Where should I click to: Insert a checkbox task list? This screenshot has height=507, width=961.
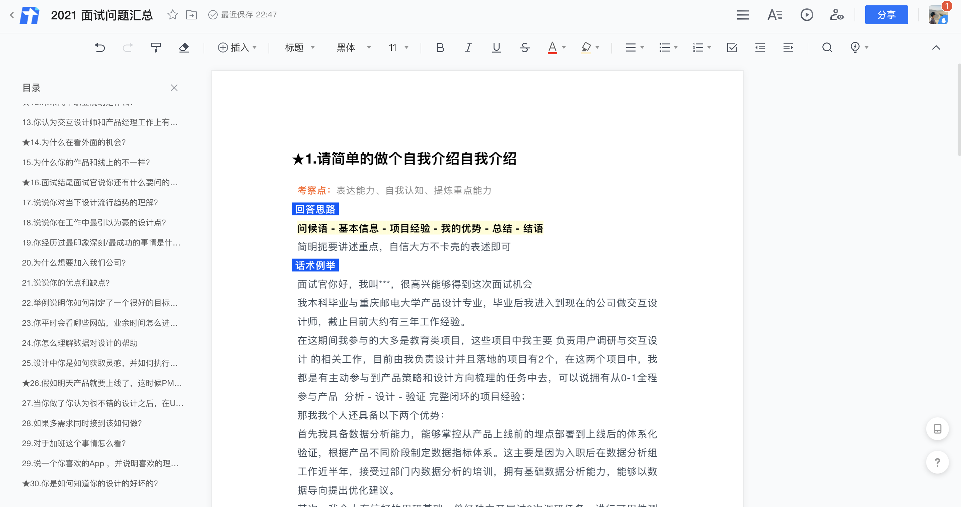coord(732,47)
